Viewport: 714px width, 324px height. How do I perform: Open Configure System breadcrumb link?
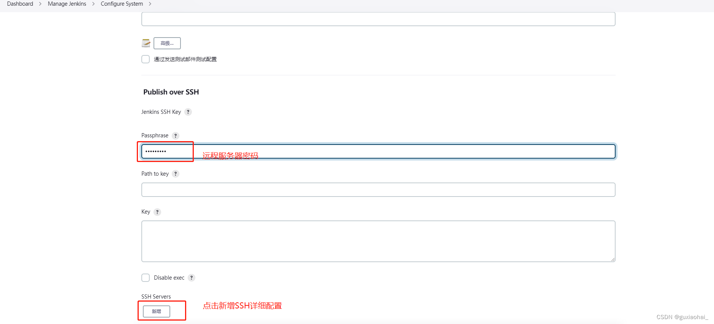[x=122, y=4]
